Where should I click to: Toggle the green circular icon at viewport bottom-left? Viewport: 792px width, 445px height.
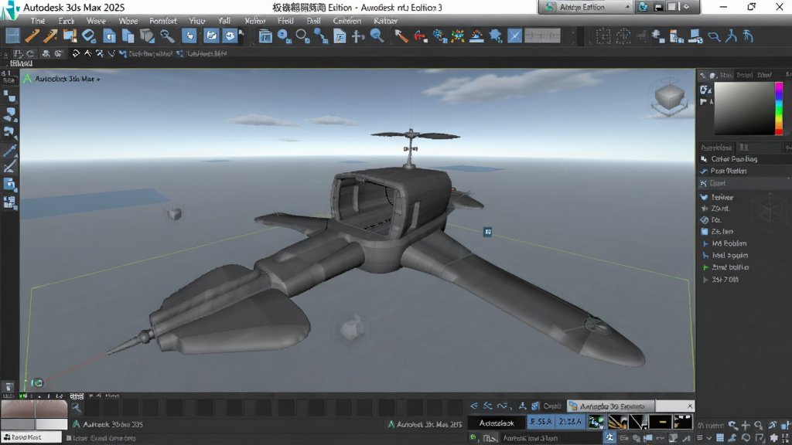pos(37,383)
